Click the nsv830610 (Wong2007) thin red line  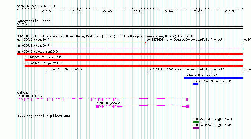pyautogui.click(x=81, y=42)
